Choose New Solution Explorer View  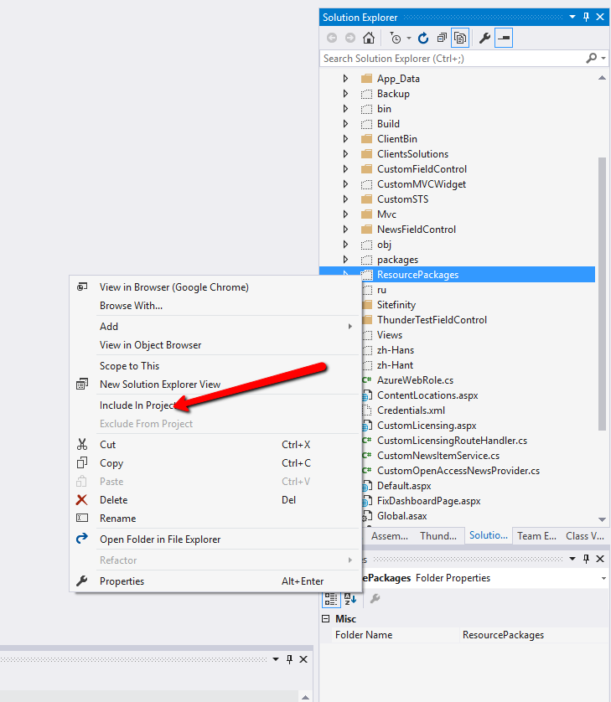(160, 385)
